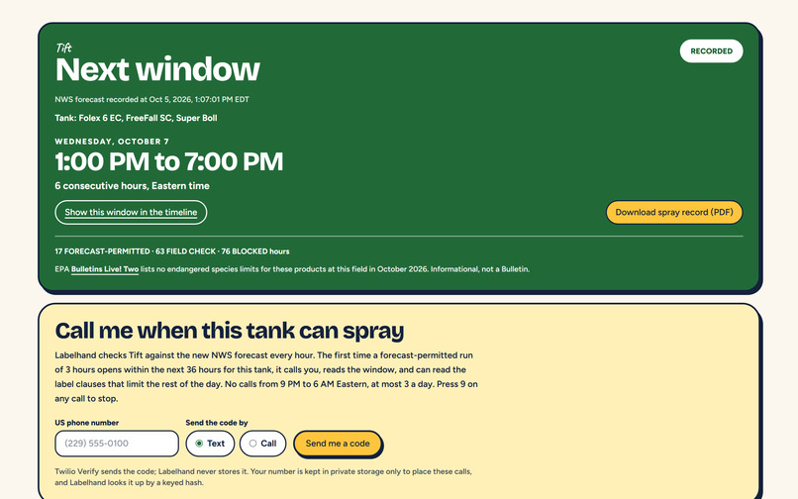Select the Text radio option
Screen dimensions: 798x499
[210, 444]
